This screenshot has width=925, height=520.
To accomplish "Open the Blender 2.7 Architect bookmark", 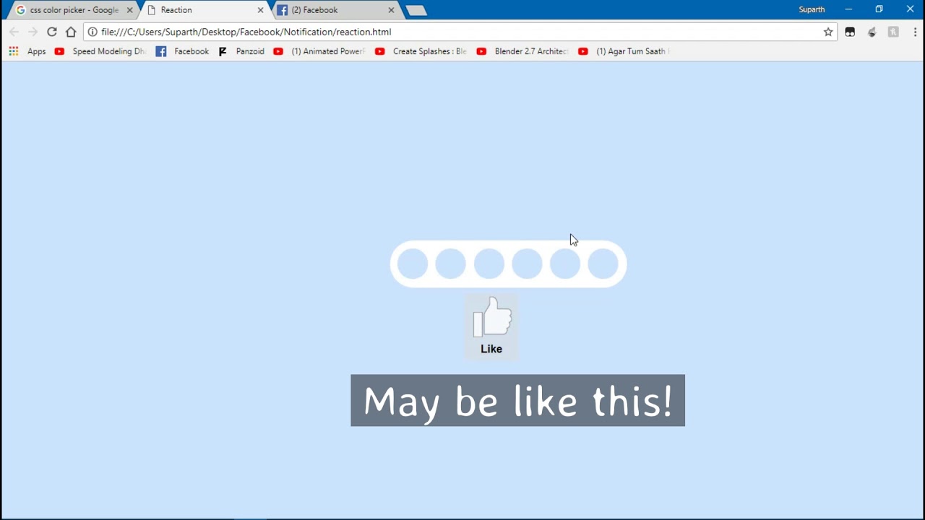I will pos(522,51).
